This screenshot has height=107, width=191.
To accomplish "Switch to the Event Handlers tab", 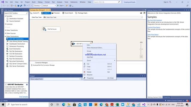I will coord(68,13).
